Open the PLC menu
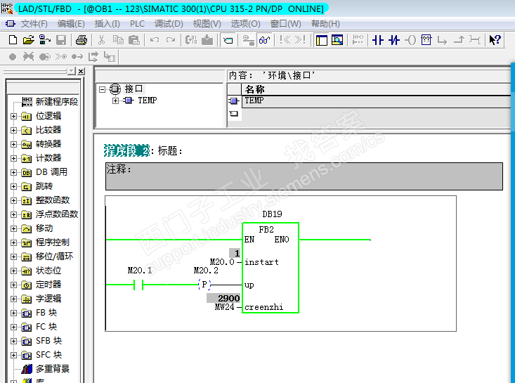The width and height of the screenshot is (515, 383). click(x=137, y=24)
